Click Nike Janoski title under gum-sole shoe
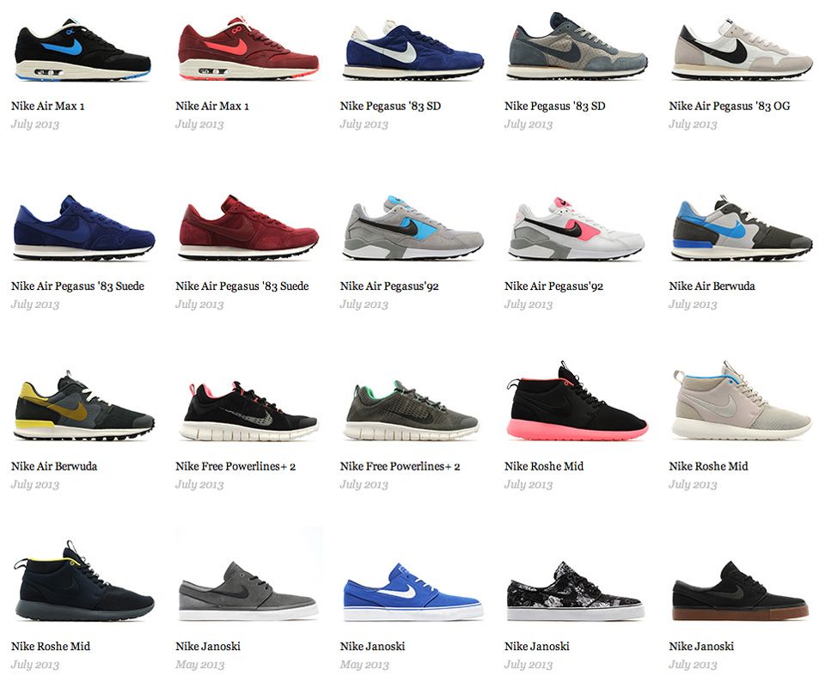 point(701,646)
